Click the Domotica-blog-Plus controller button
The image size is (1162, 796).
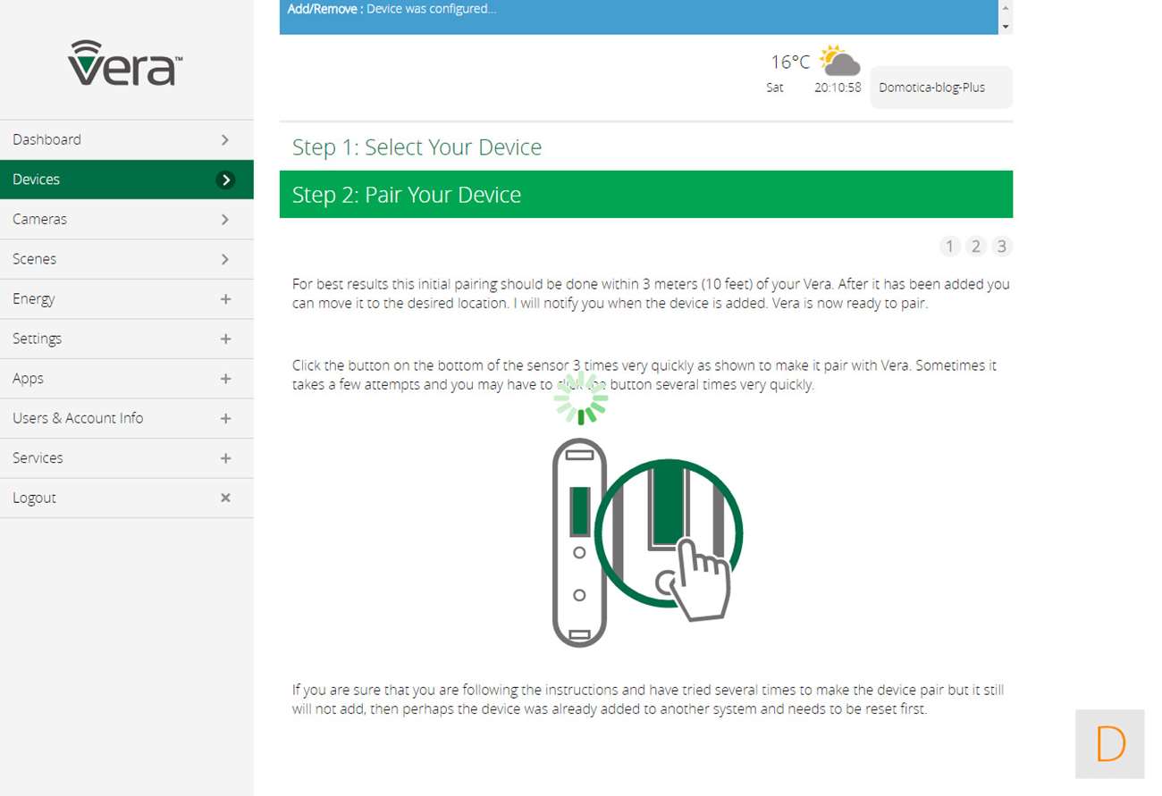(940, 88)
